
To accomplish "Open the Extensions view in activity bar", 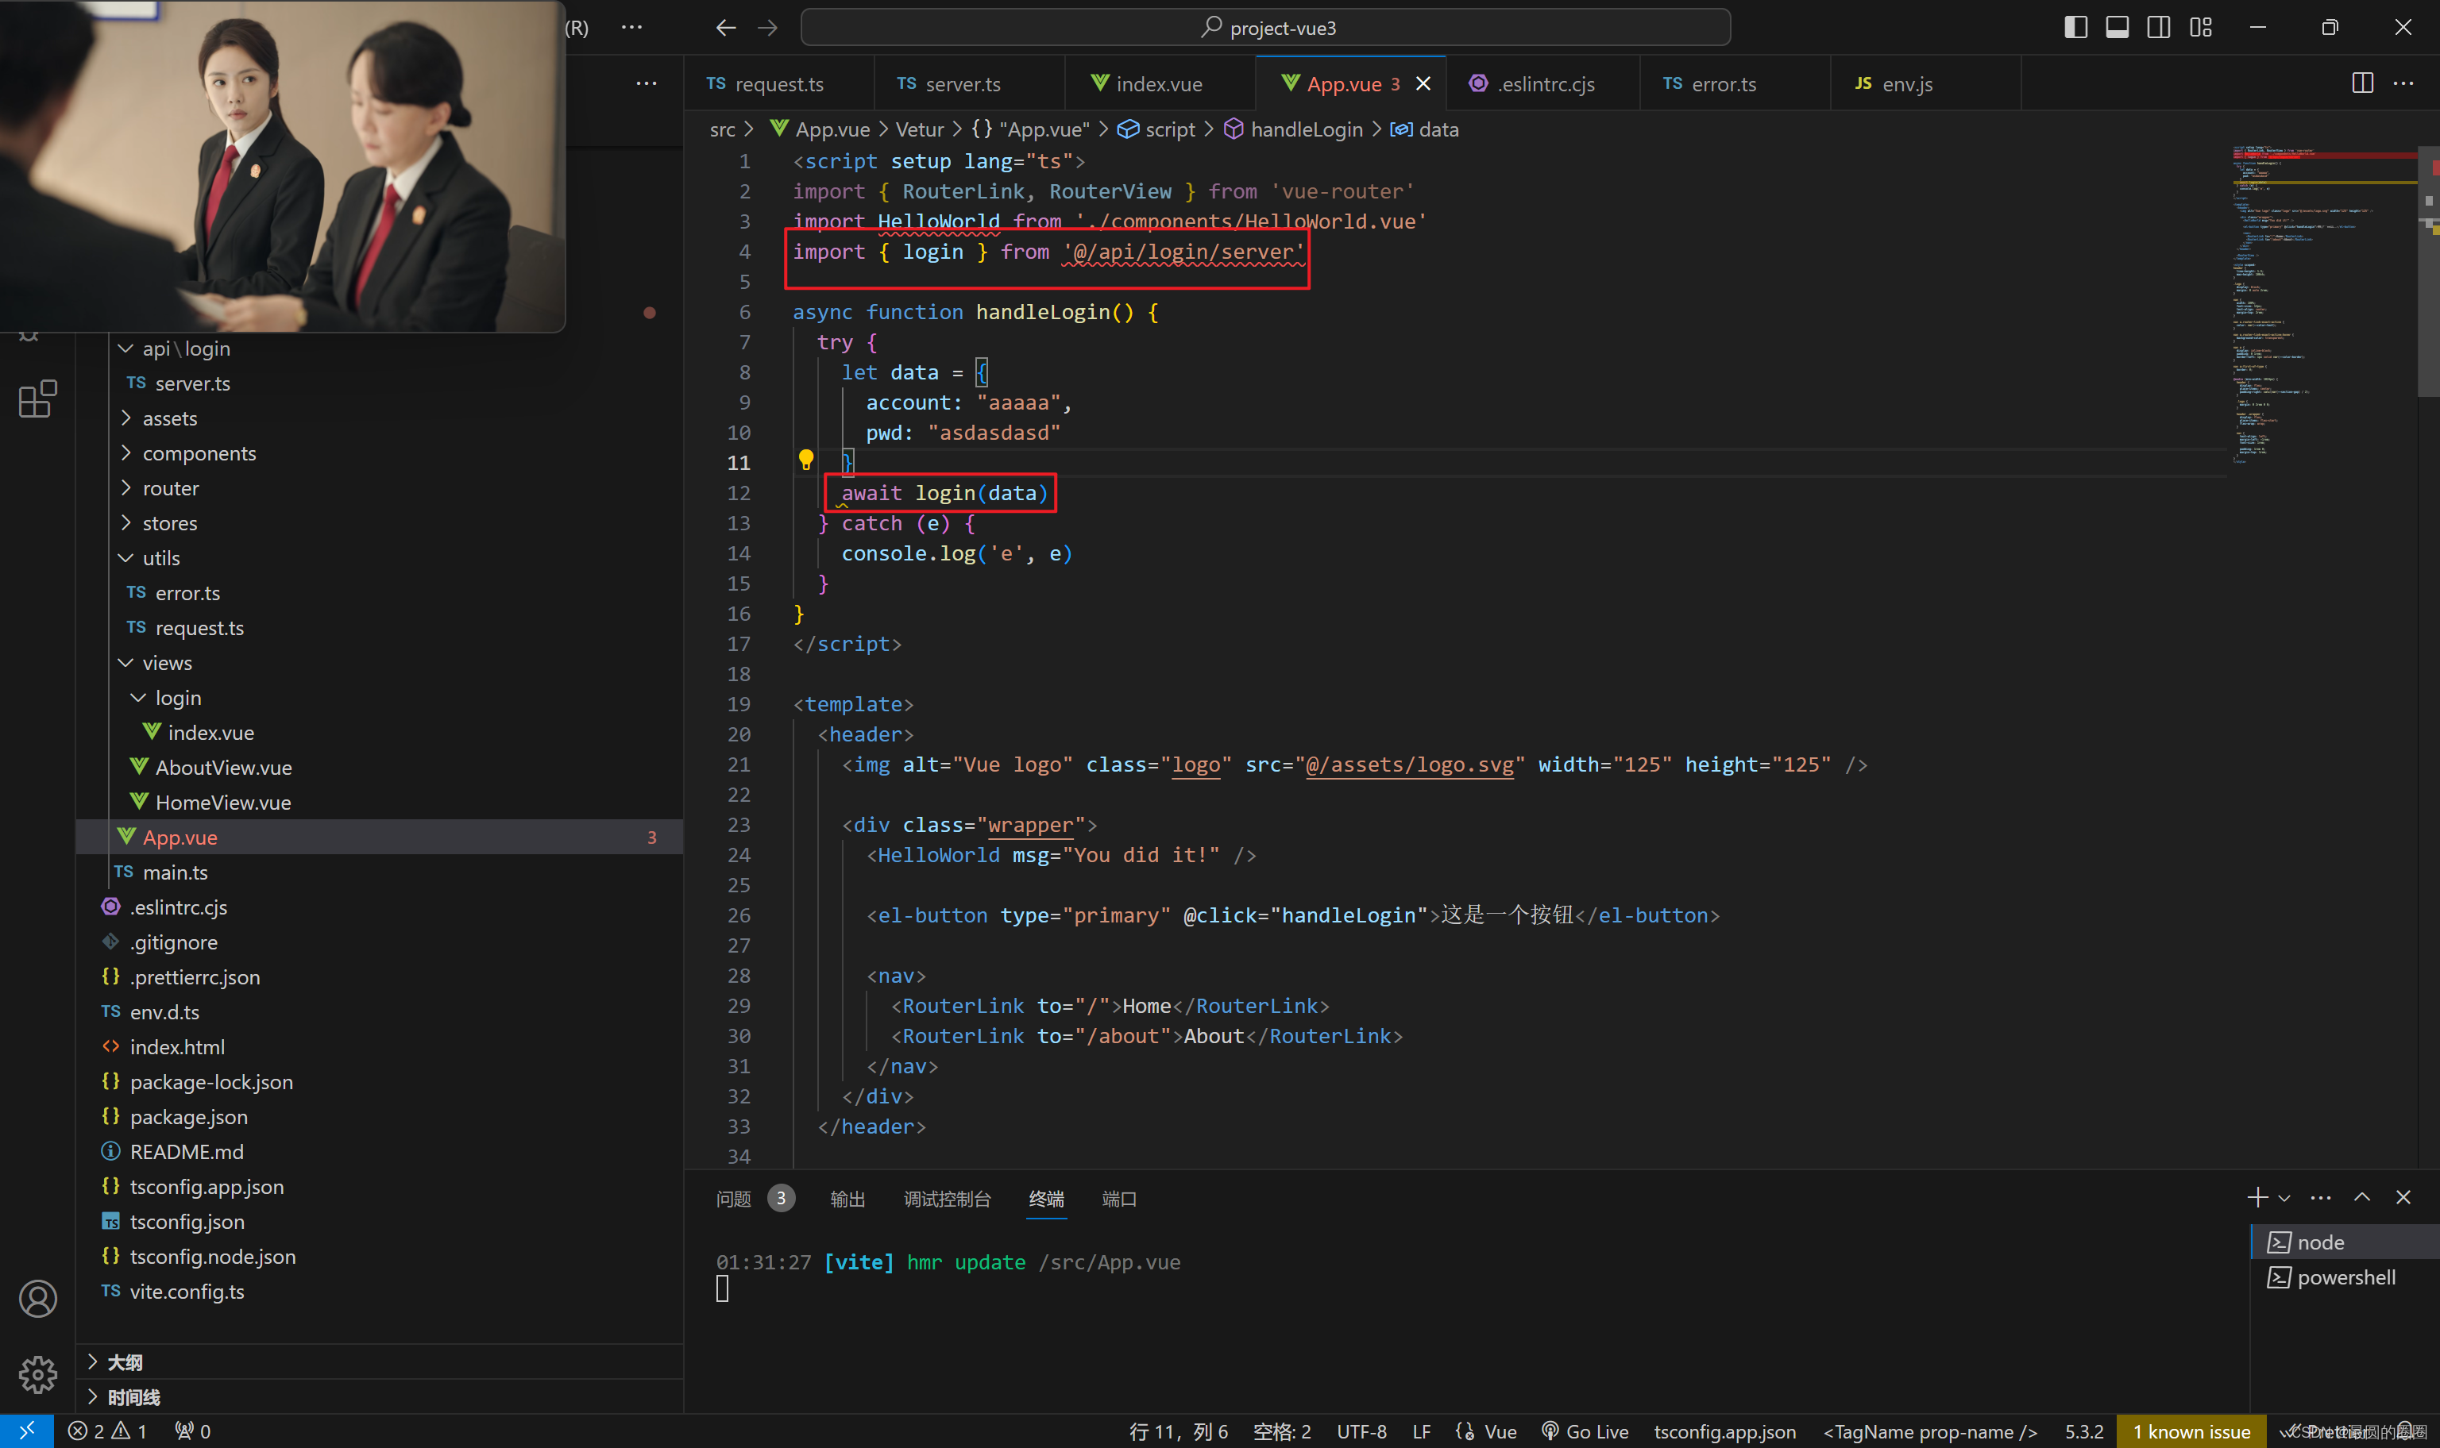I will click(x=37, y=398).
